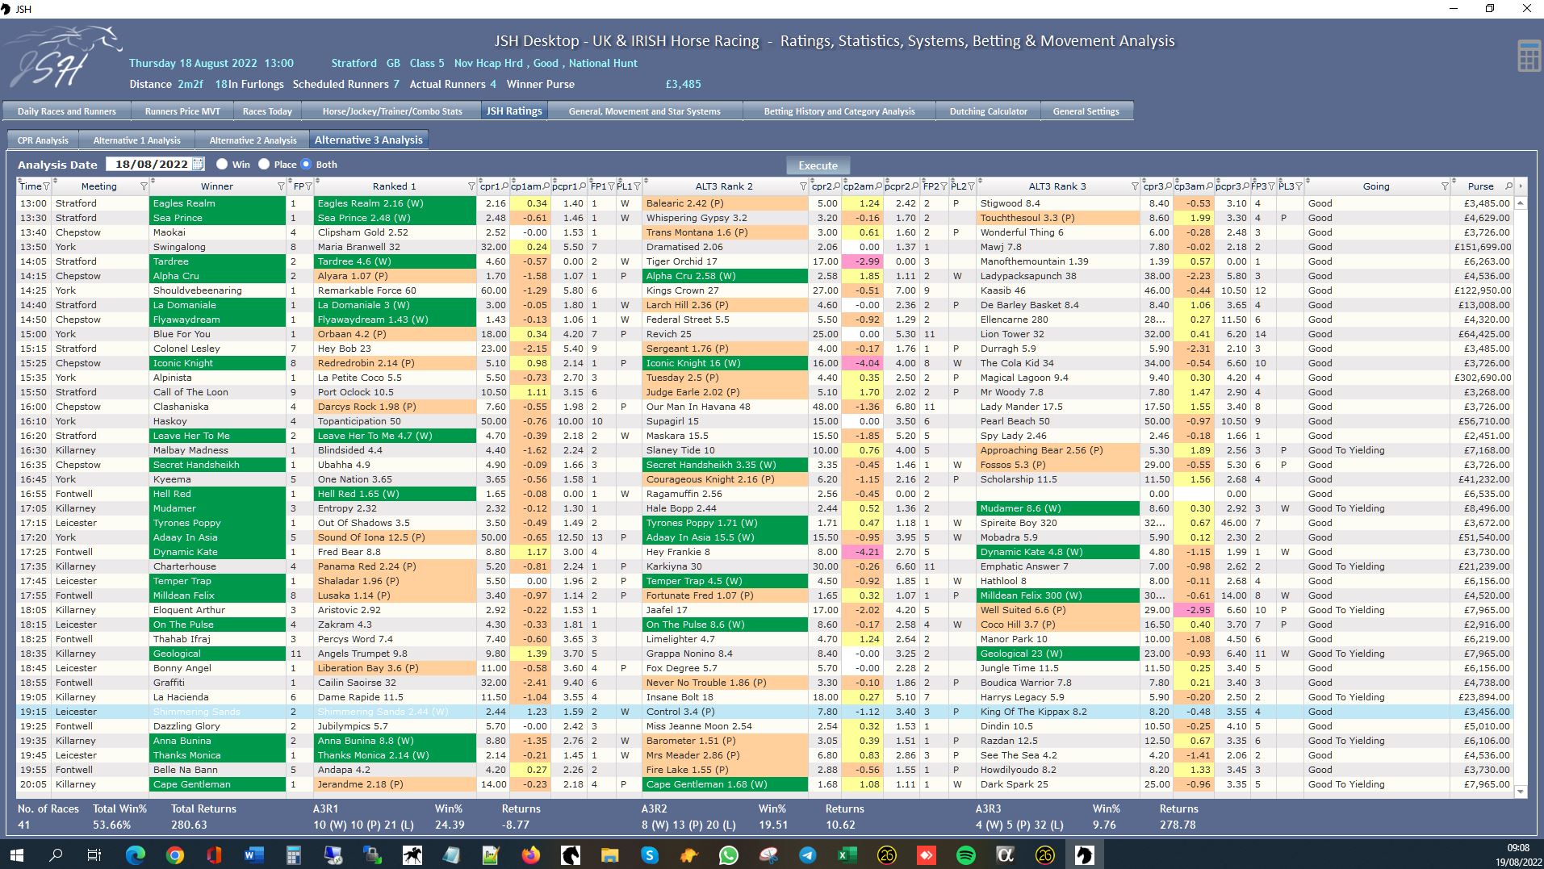Viewport: 1544px width, 869px height.
Task: Select the Both radio button
Action: [306, 164]
